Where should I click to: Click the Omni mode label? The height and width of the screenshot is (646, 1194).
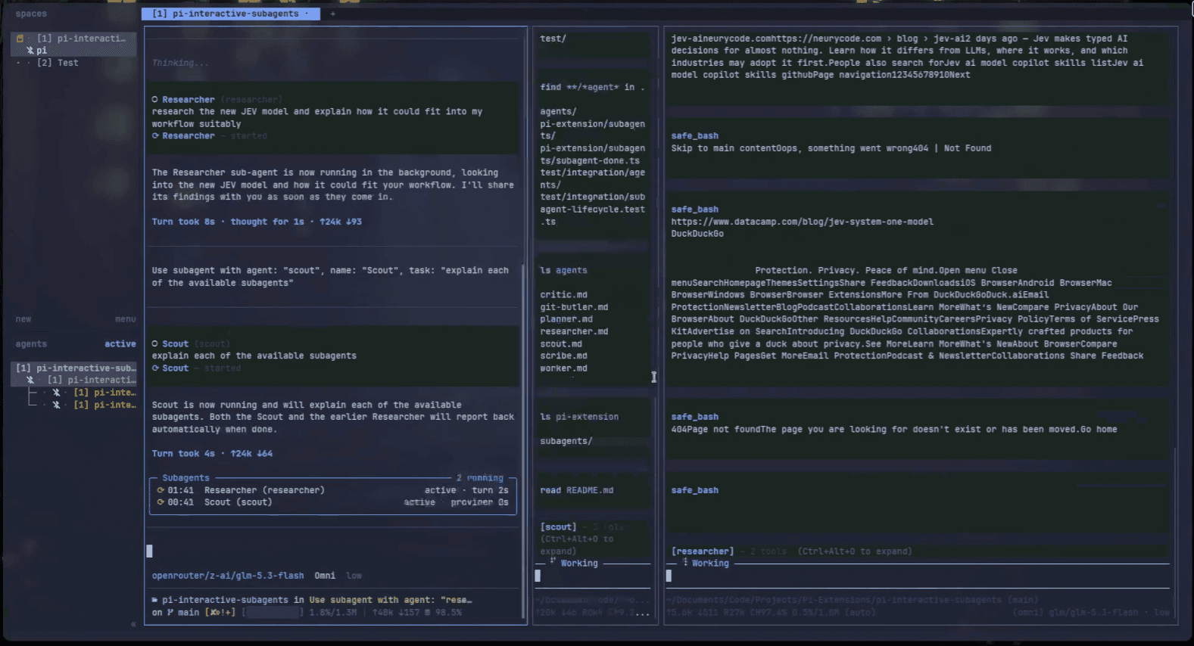325,576
